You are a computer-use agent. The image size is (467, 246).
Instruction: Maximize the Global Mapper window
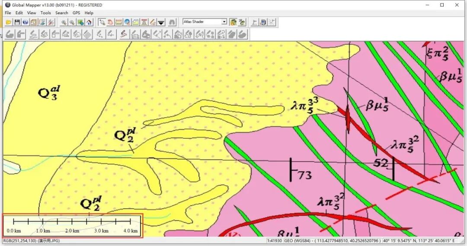(442, 5)
